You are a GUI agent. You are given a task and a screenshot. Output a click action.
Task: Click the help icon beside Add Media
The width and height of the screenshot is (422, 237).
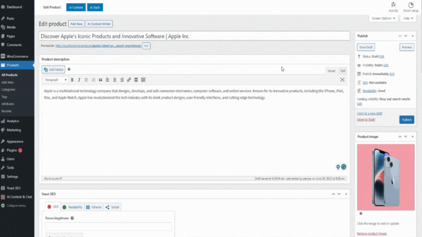tap(69, 69)
